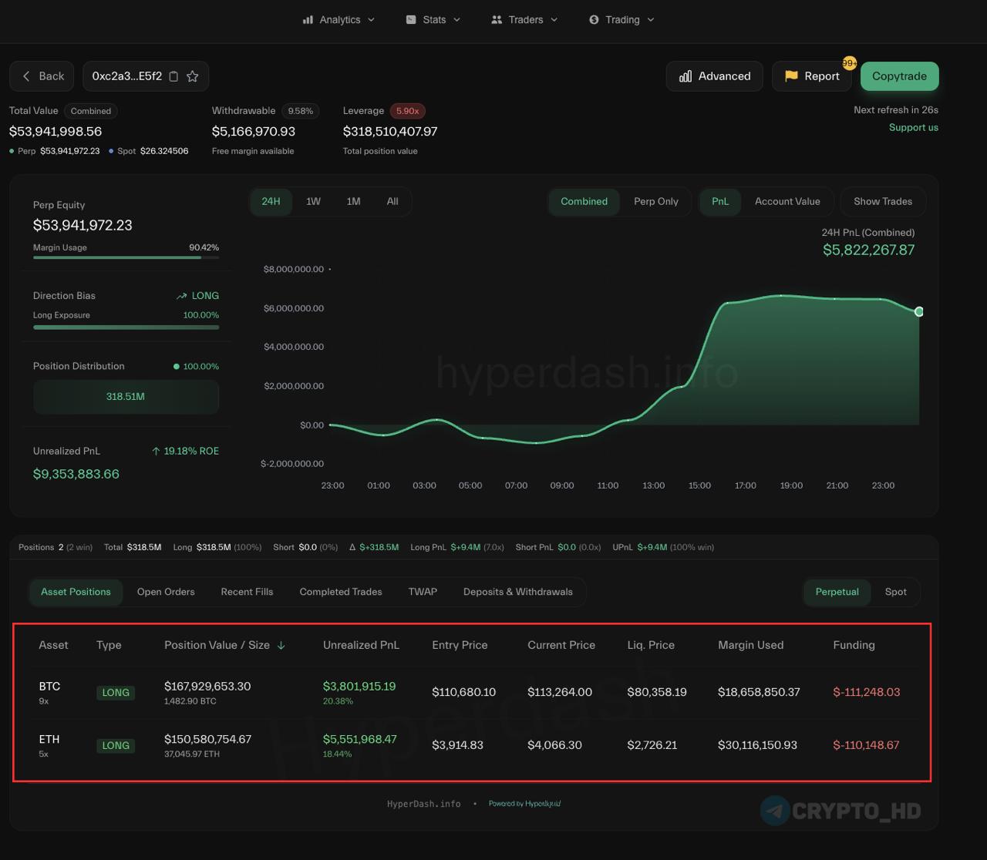The image size is (987, 860).
Task: Star the wallet as favorite
Action: (193, 76)
